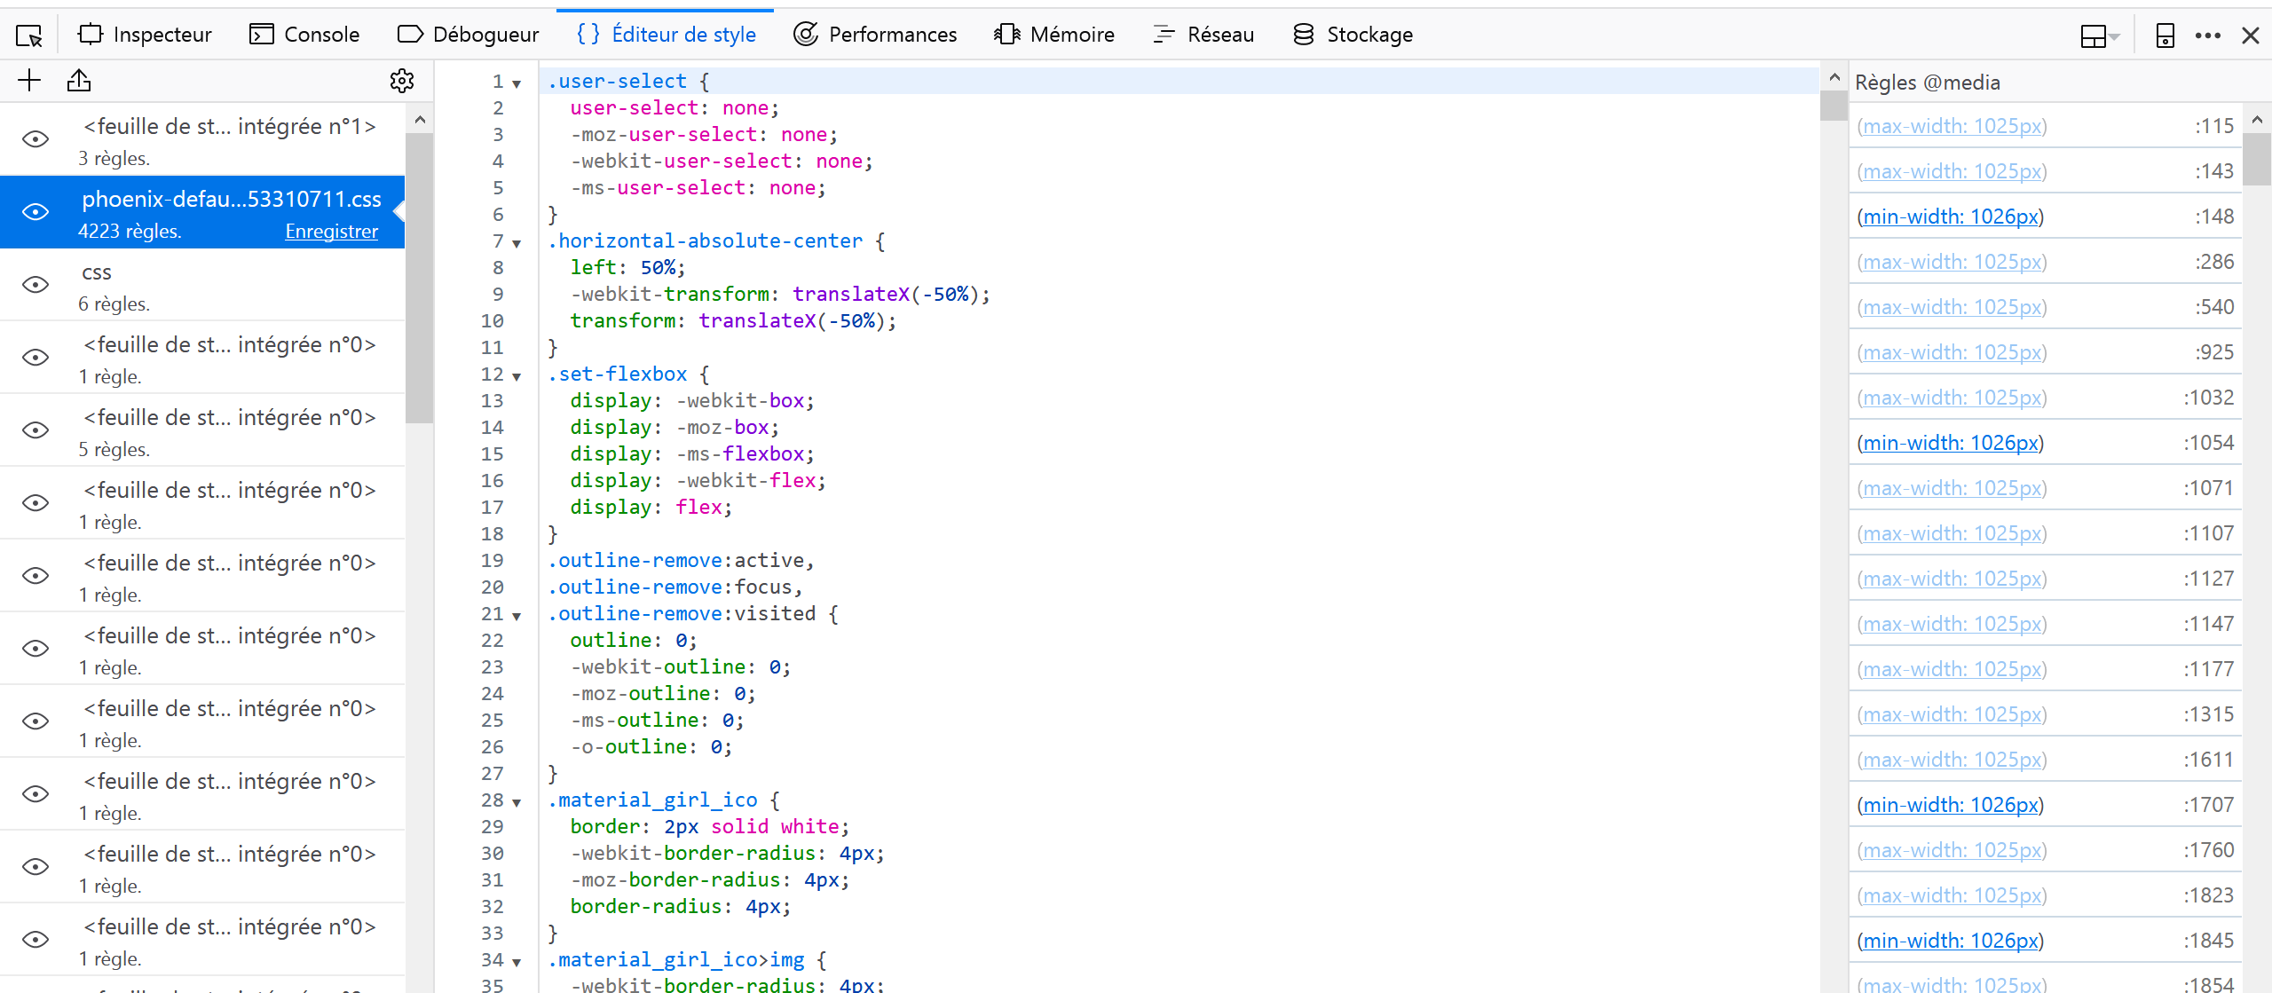Toggle responsive design mode icon

coord(2165,35)
